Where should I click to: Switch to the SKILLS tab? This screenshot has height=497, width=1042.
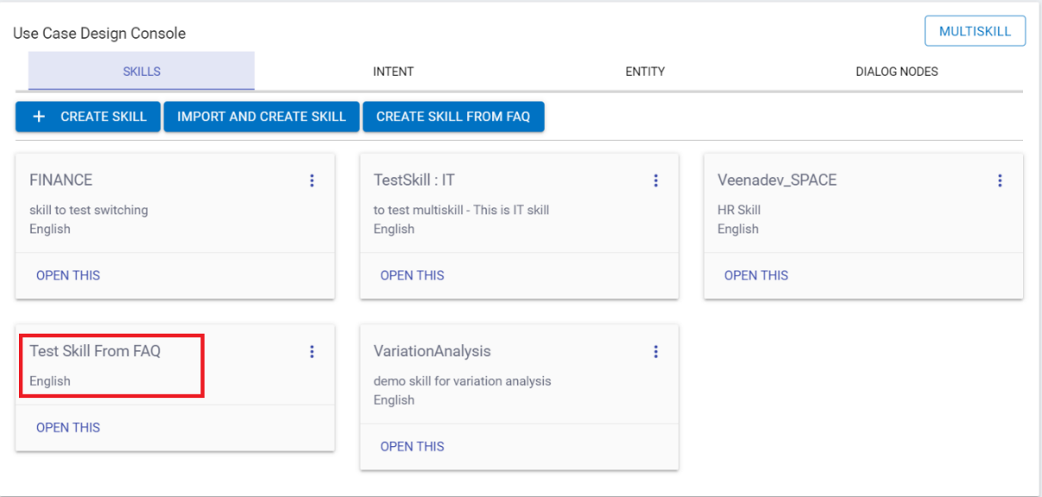click(141, 71)
